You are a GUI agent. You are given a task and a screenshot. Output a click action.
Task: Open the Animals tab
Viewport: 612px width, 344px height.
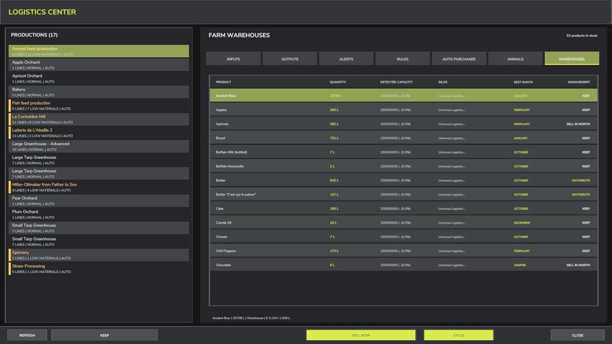(x=515, y=59)
